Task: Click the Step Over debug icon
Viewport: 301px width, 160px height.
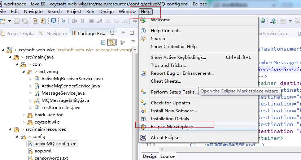Action: click(116, 21)
